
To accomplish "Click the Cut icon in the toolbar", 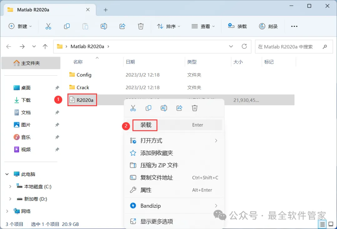I will coord(48,26).
